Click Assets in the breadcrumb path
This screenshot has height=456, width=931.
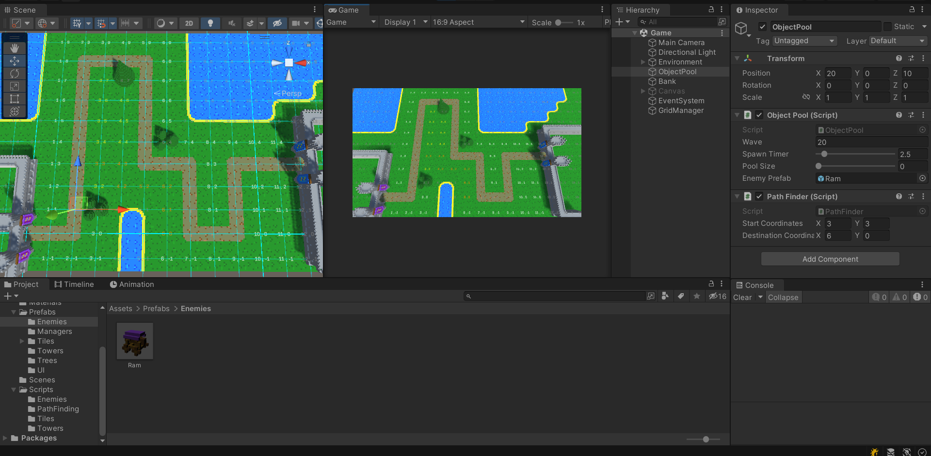(121, 309)
